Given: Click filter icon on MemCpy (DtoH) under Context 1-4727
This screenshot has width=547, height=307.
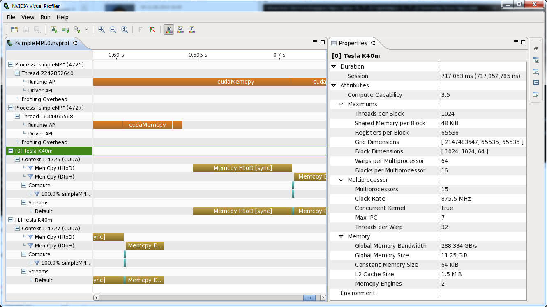Looking at the screenshot, I should (x=30, y=245).
